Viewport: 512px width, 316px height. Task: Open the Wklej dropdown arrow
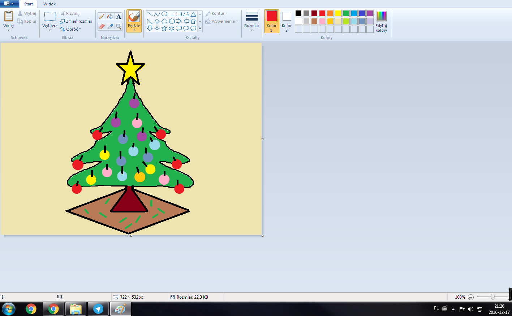coord(9,30)
